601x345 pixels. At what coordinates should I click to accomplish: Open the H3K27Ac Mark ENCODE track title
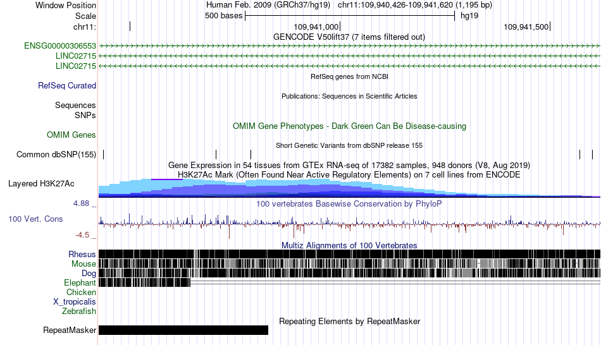(x=349, y=175)
